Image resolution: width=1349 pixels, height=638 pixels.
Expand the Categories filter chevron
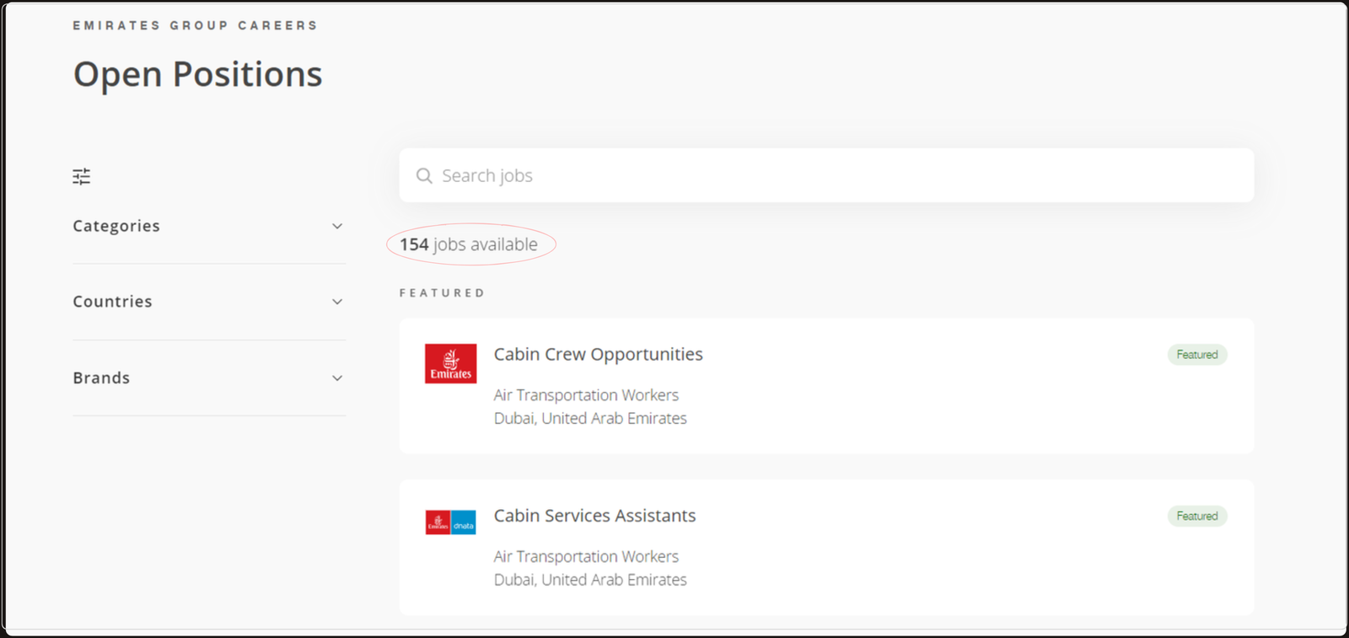point(337,226)
